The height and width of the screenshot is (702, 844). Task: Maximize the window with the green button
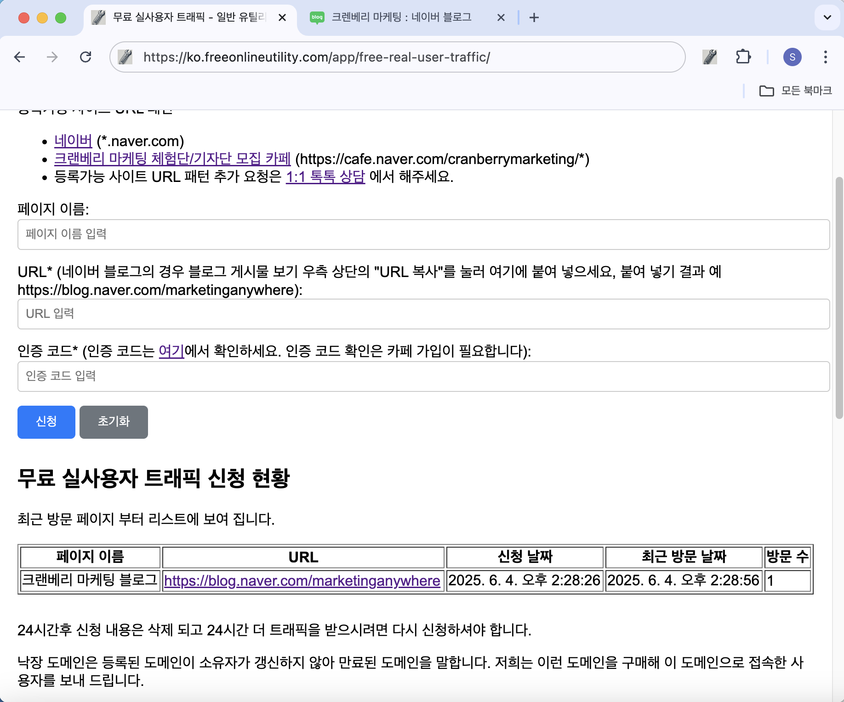click(61, 17)
